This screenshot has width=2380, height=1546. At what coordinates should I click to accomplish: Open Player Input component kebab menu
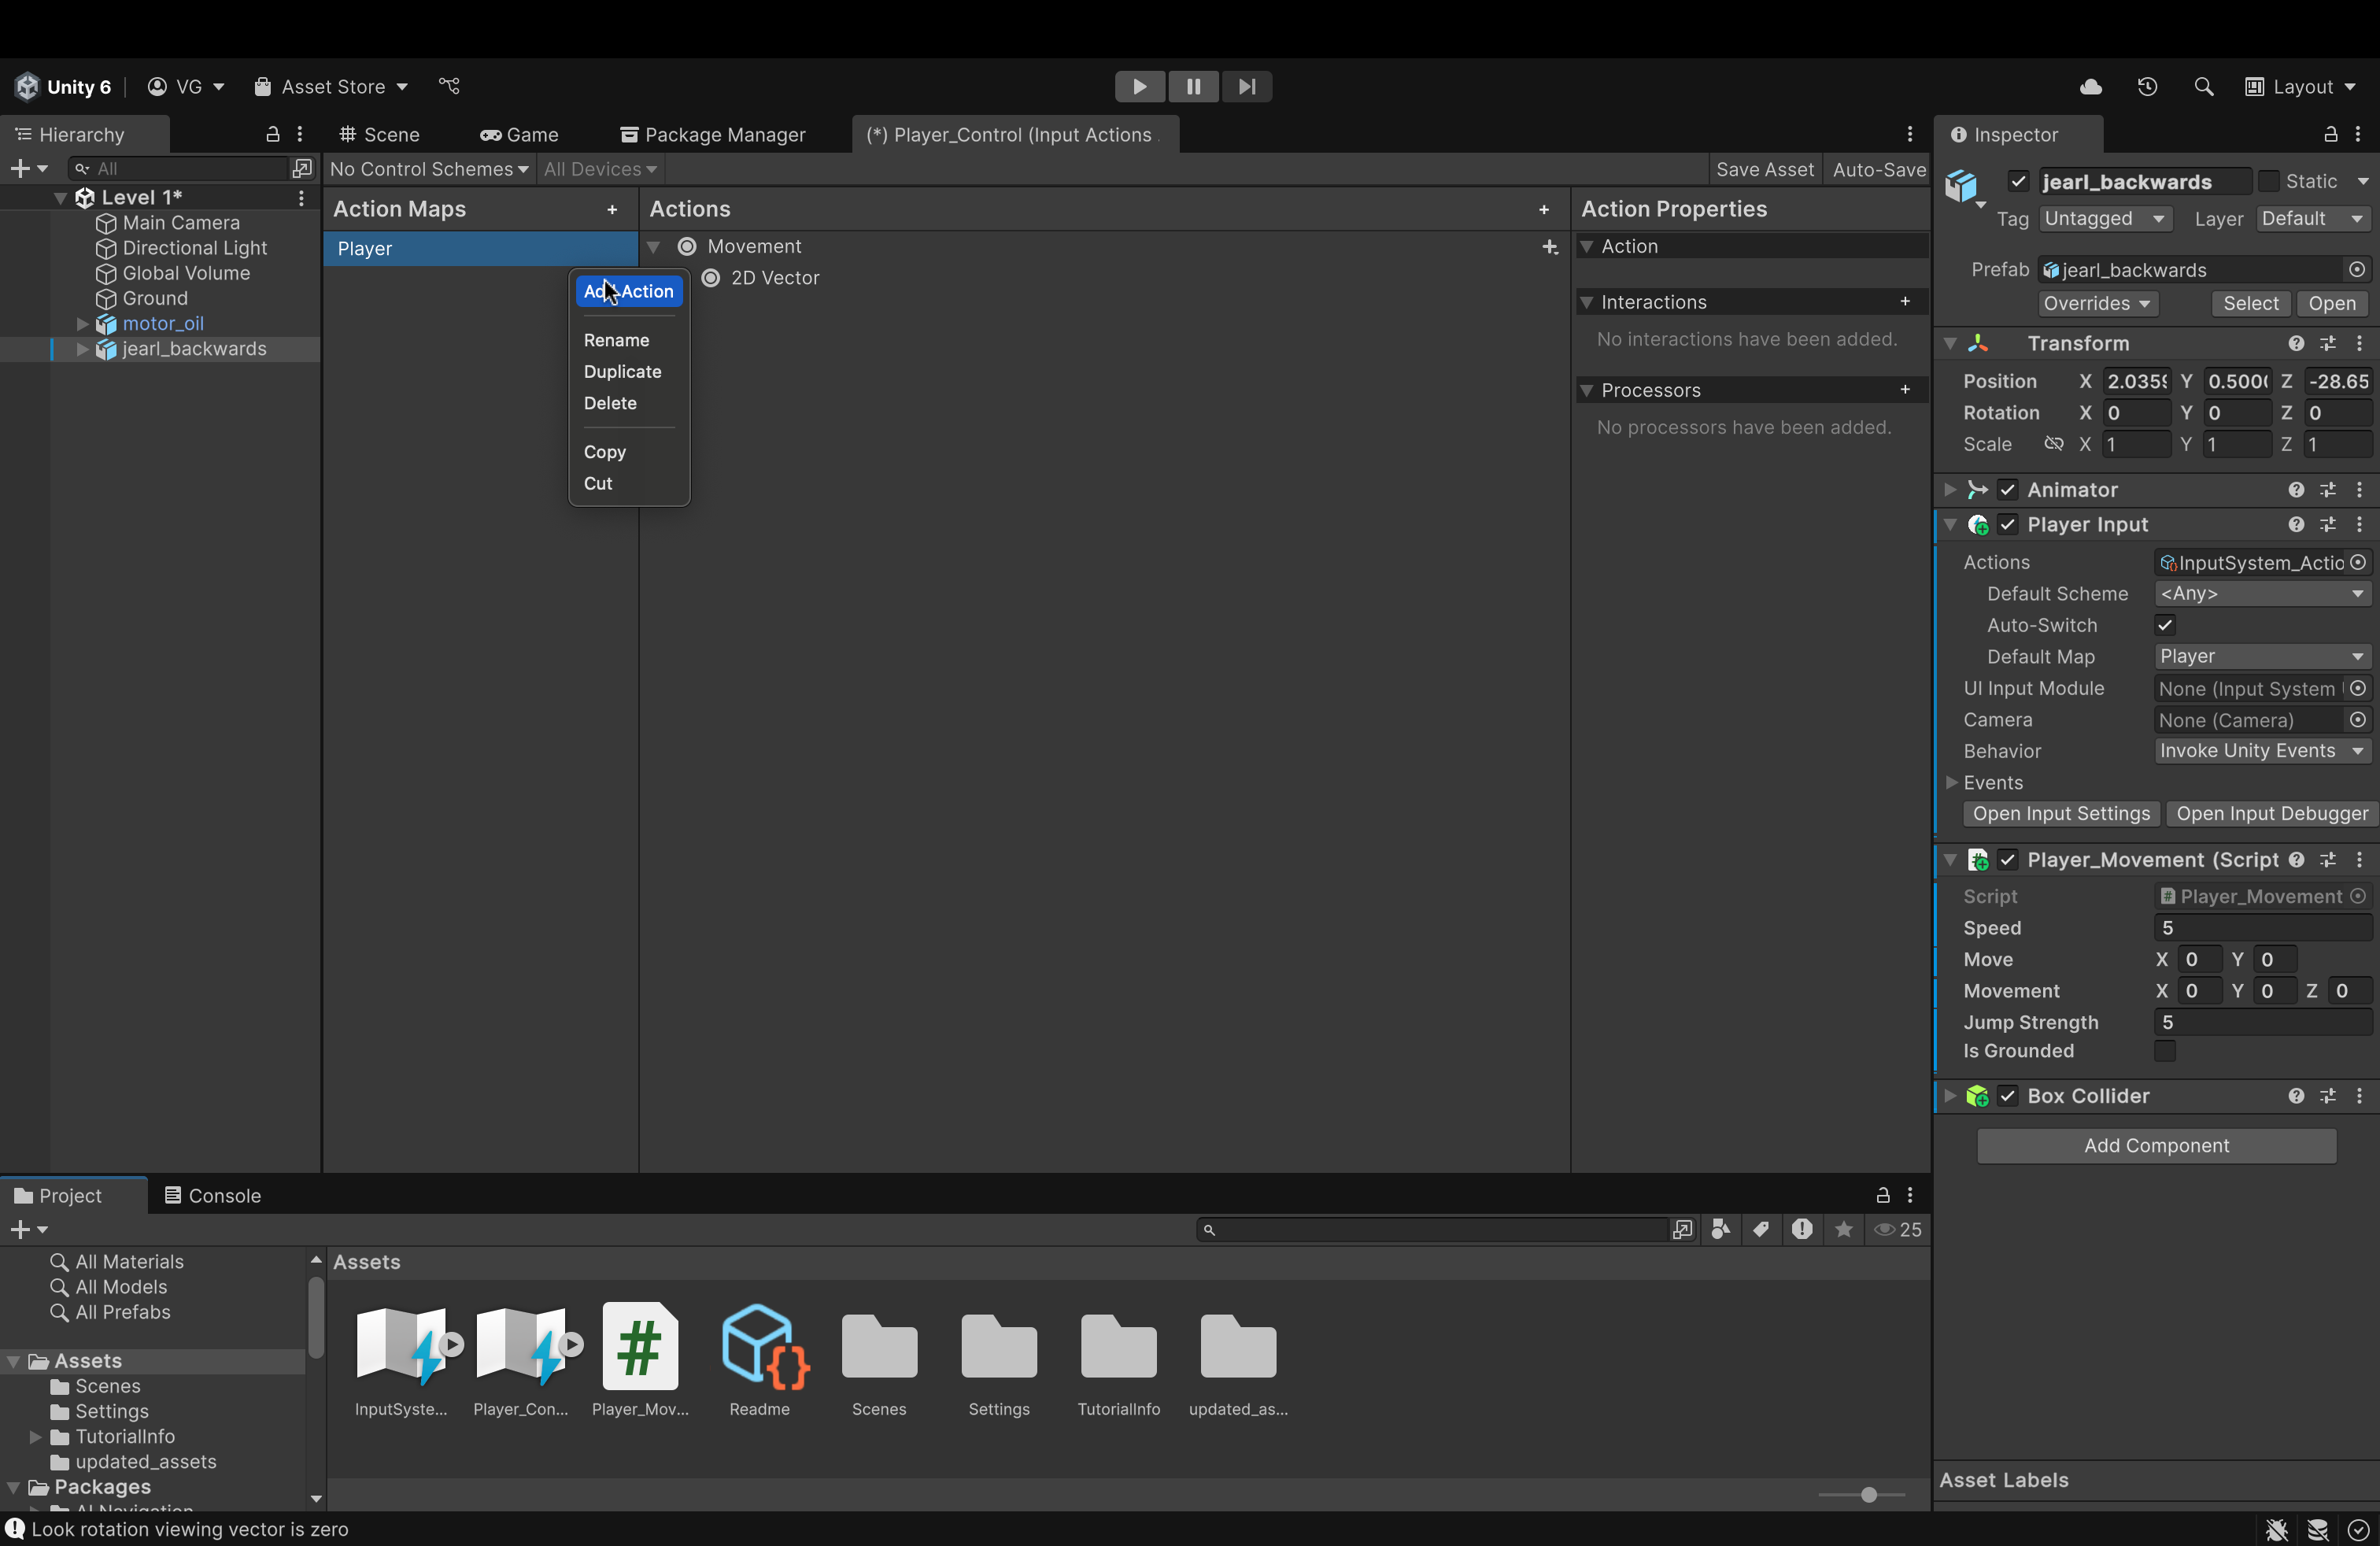(2359, 524)
